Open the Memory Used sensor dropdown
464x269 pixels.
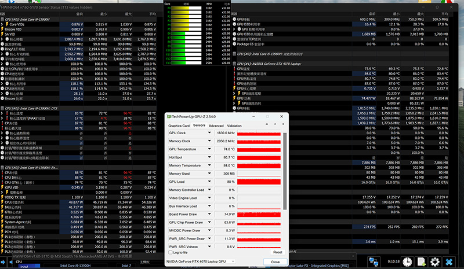point(209,174)
